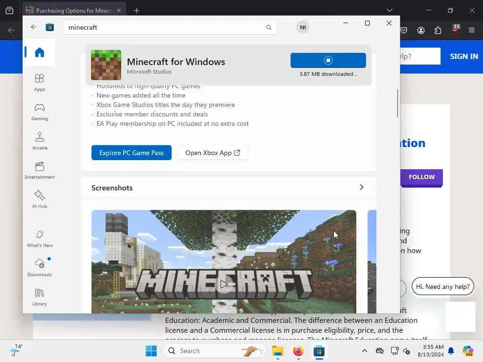483x362 pixels.
Task: Click the search magnifier in Store search box
Action: (x=268, y=27)
